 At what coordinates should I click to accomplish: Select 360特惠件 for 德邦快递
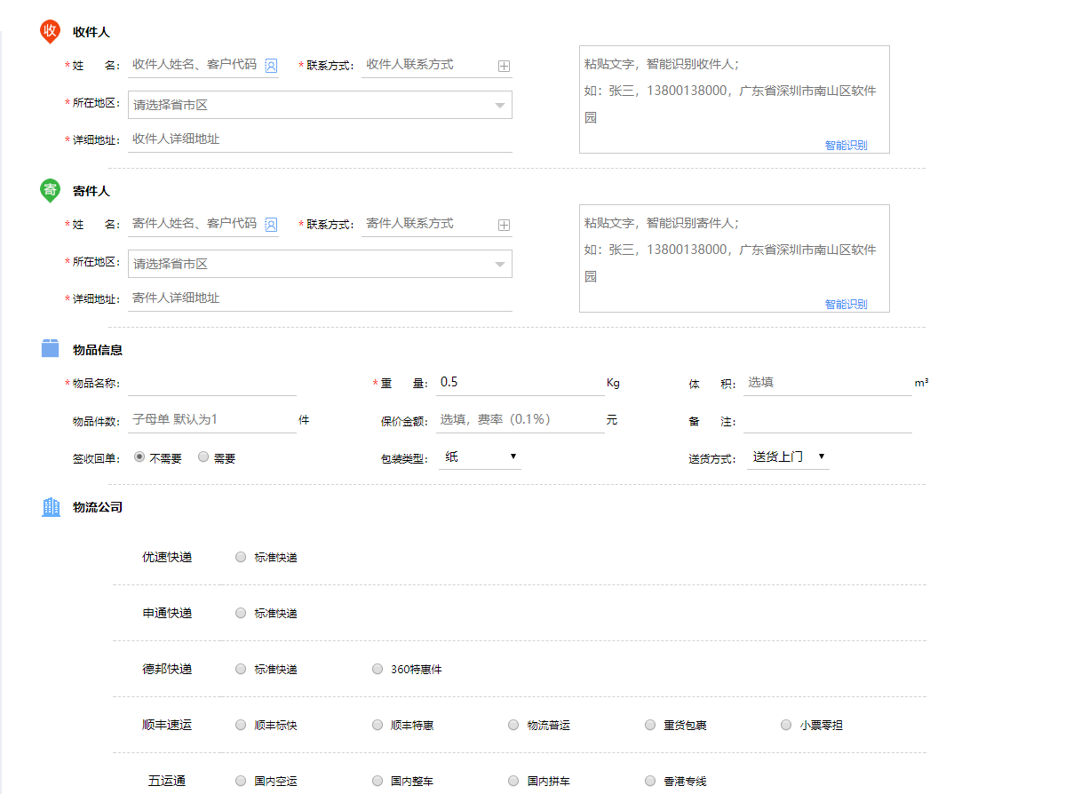click(x=378, y=669)
